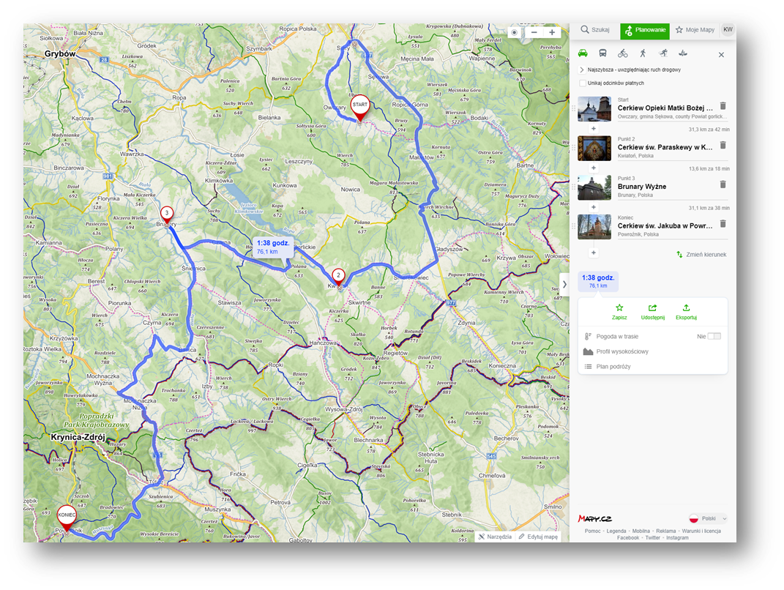Delete the Start waypoint Cerkiew Opieki Matki Bożej
Viewport: 784px width, 590px height.
tap(723, 106)
